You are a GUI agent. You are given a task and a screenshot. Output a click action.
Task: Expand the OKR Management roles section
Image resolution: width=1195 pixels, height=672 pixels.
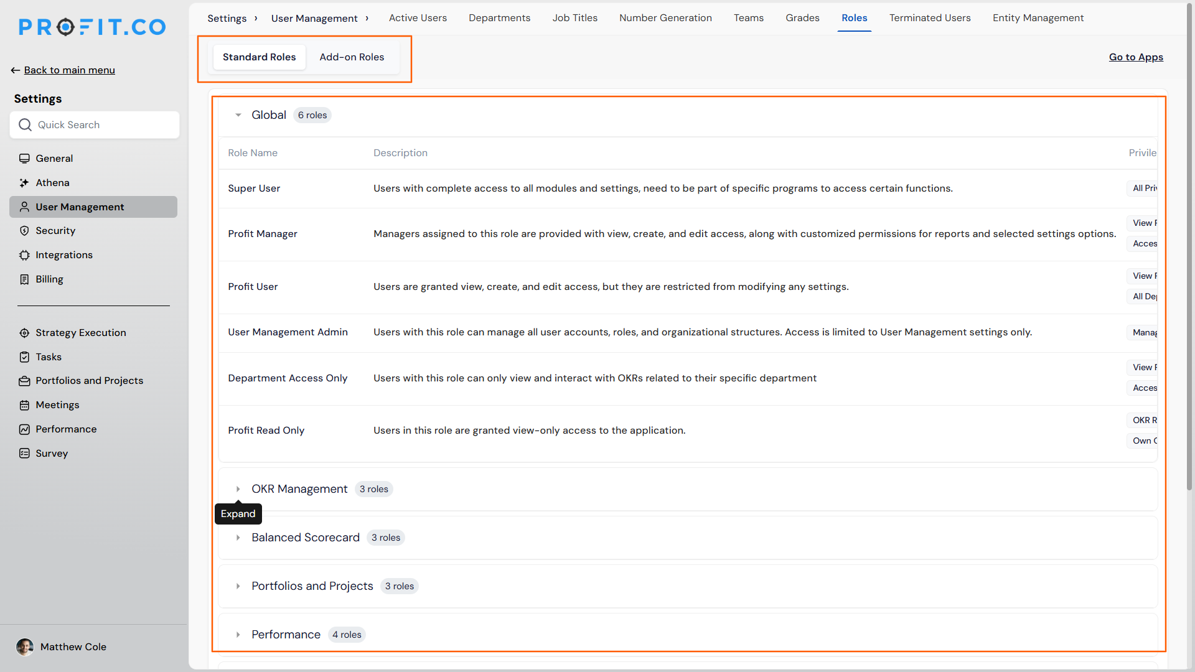point(238,489)
